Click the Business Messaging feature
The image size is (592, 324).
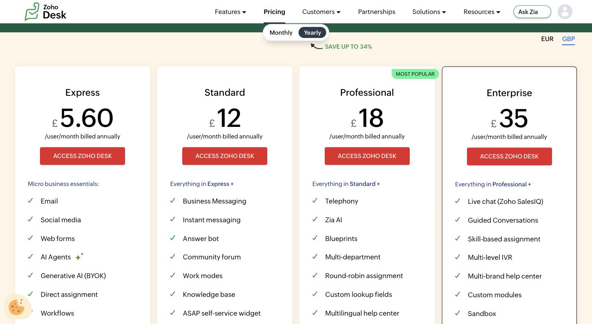(x=215, y=201)
